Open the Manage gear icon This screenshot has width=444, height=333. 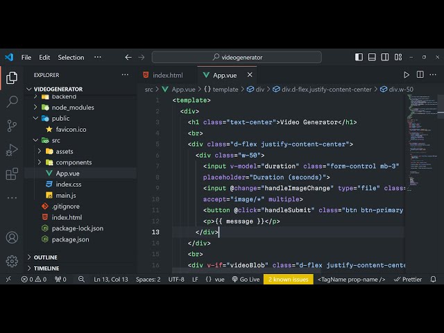[x=12, y=261]
